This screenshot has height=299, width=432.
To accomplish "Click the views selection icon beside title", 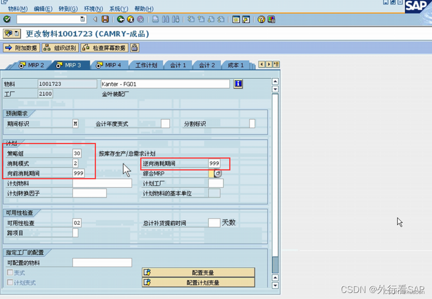I will point(12,34).
